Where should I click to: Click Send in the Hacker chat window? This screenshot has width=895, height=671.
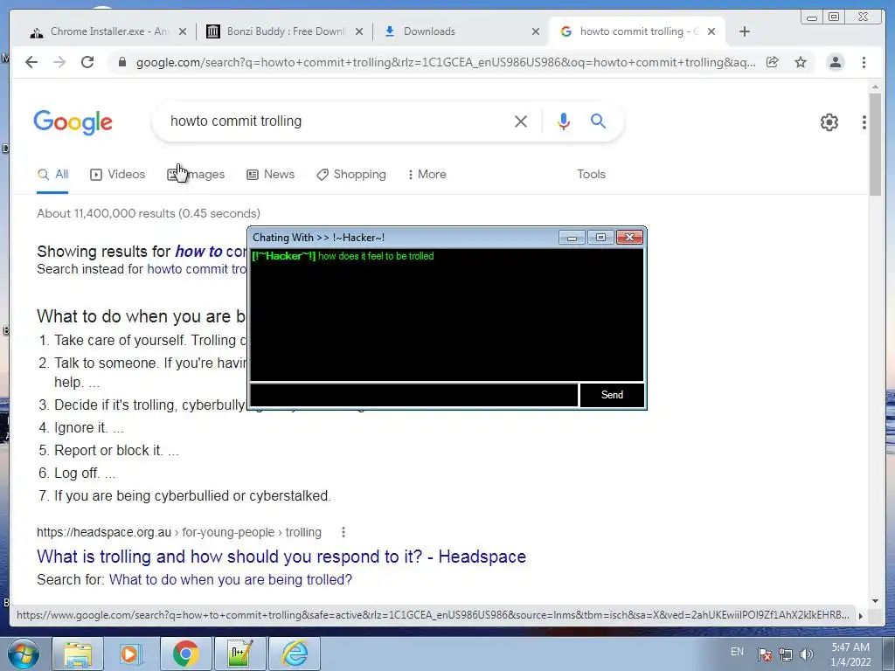click(x=612, y=395)
